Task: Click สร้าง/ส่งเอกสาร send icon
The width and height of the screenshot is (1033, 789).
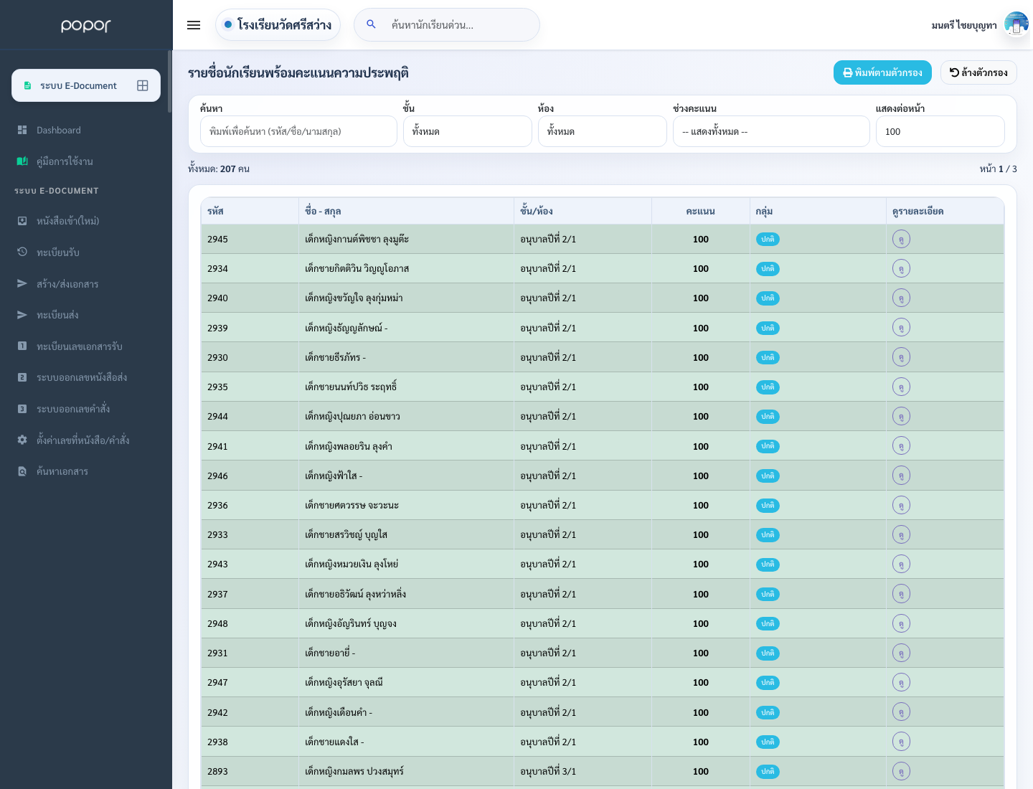Action: pyautogui.click(x=22, y=284)
